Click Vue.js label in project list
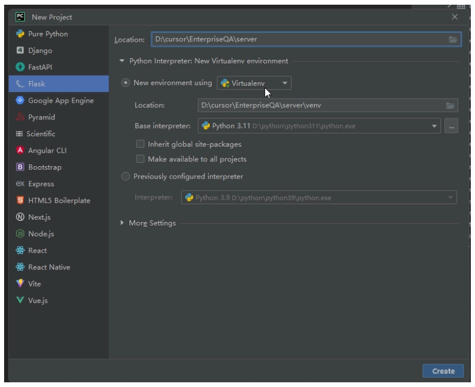Viewport: 475px width, 387px height. click(38, 300)
